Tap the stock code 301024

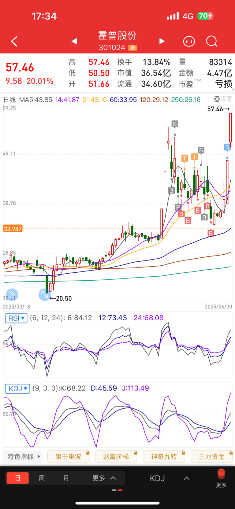(x=112, y=48)
